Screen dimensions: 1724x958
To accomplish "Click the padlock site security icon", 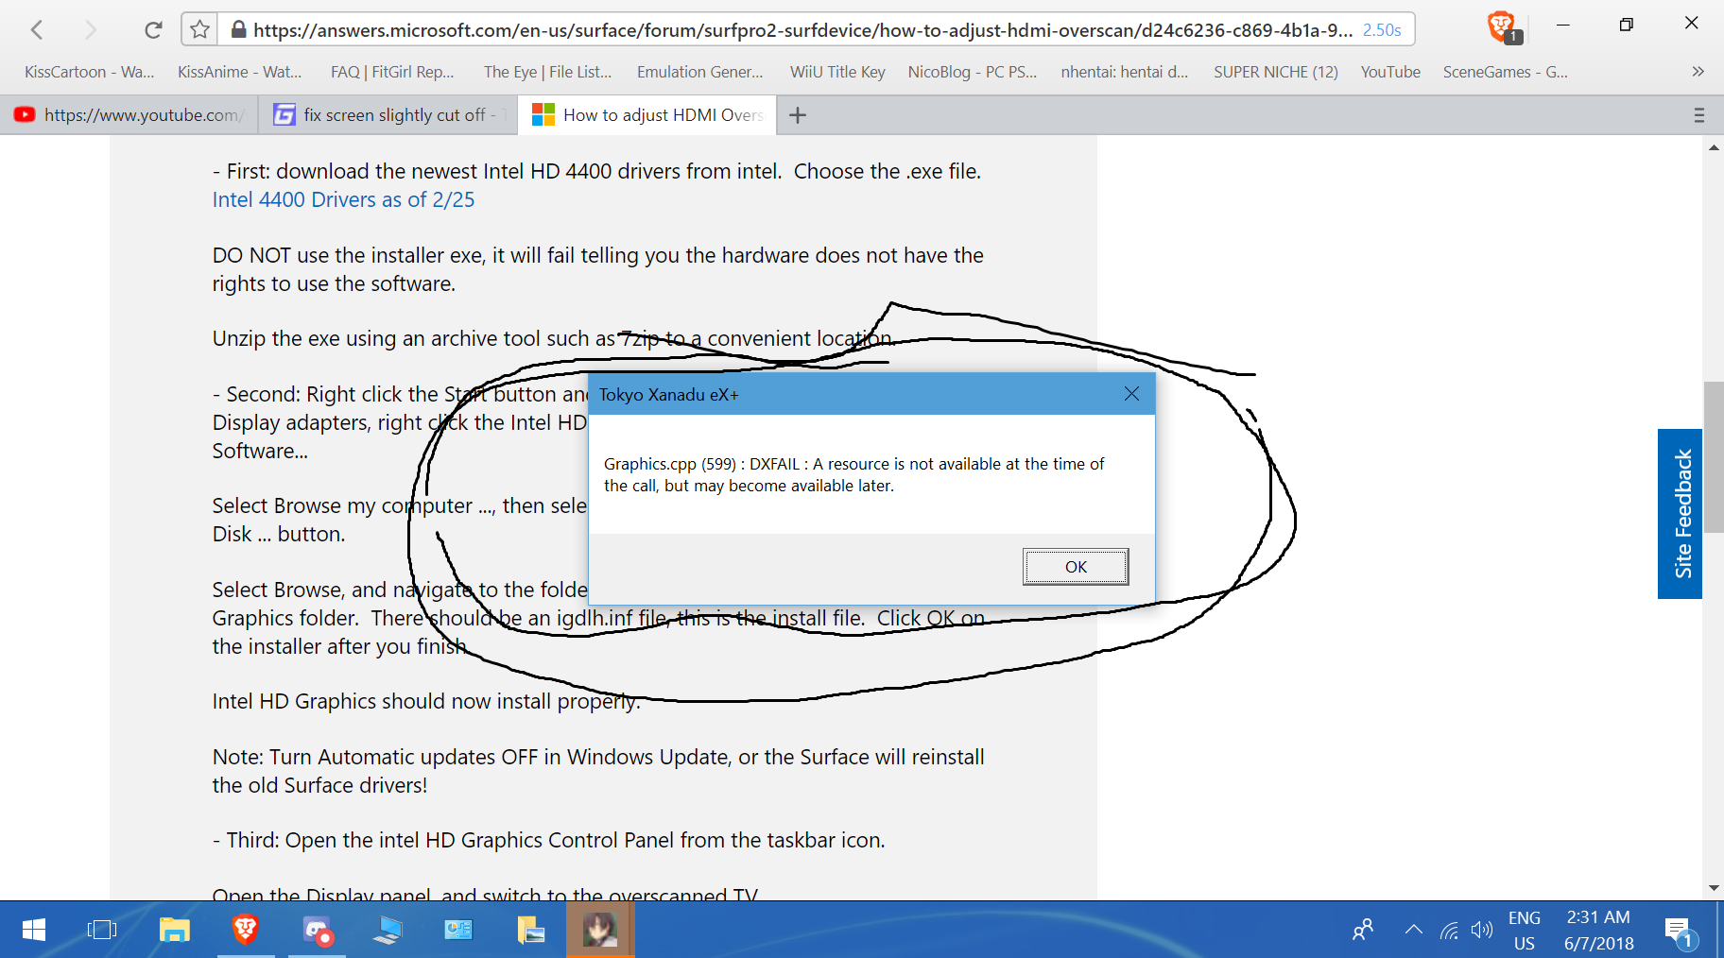I will [x=238, y=30].
